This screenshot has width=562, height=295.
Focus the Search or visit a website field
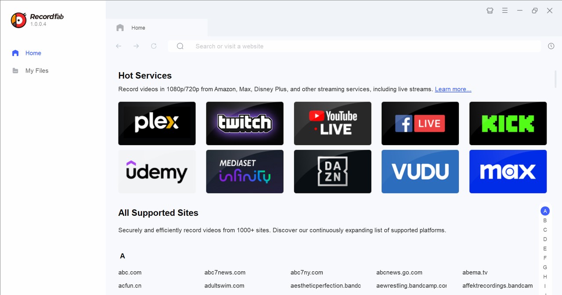[x=354, y=46]
